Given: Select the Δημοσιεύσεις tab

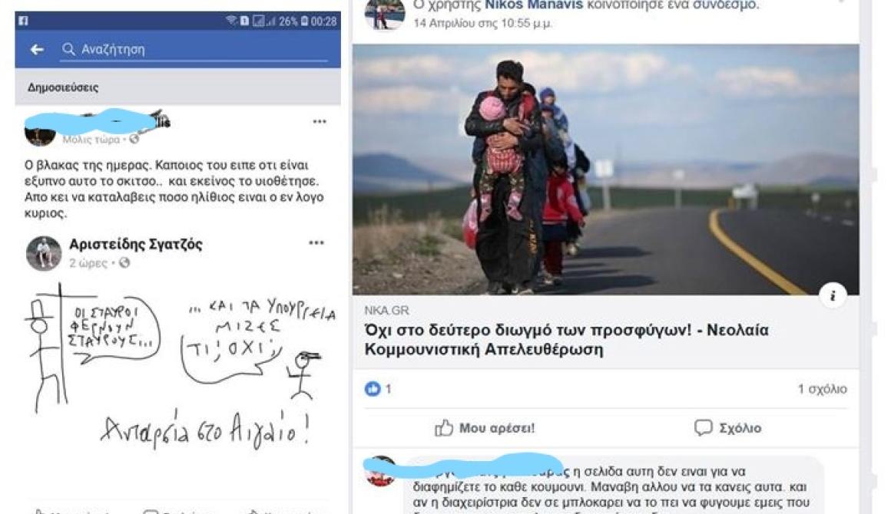Looking at the screenshot, I should tap(62, 87).
